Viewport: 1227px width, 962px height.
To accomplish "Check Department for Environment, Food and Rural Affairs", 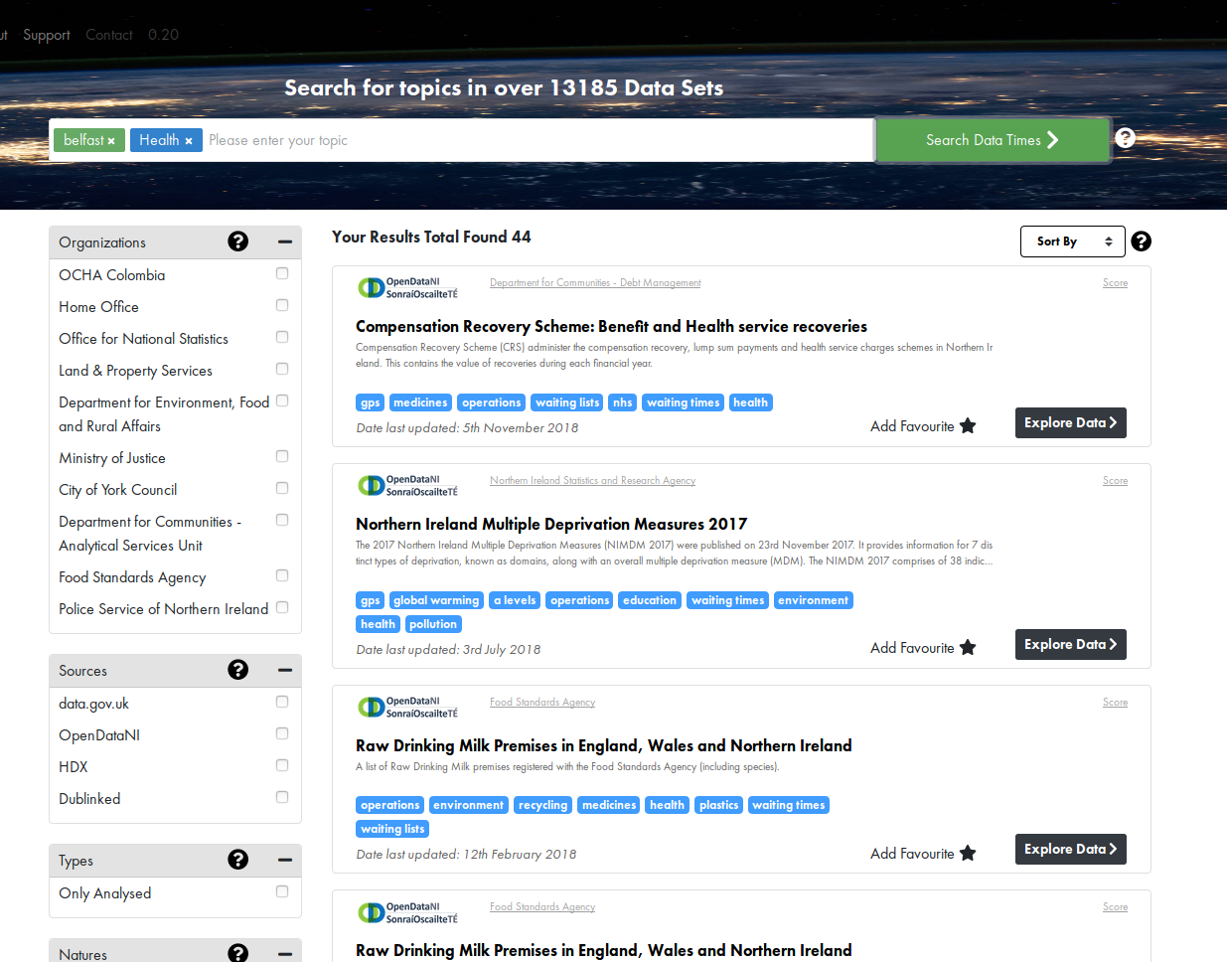I will (282, 401).
